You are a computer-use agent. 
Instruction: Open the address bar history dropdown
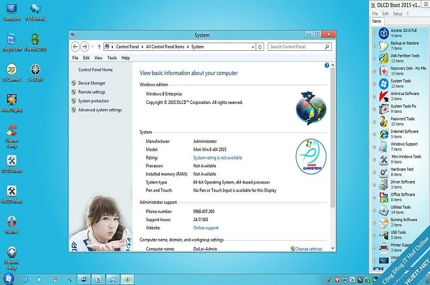(x=253, y=47)
